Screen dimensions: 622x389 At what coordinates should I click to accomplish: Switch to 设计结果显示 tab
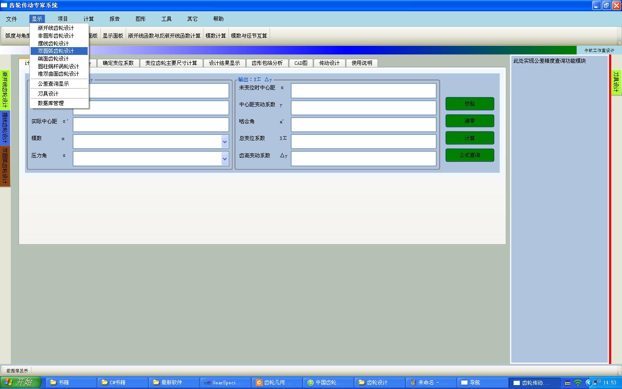pyautogui.click(x=224, y=63)
